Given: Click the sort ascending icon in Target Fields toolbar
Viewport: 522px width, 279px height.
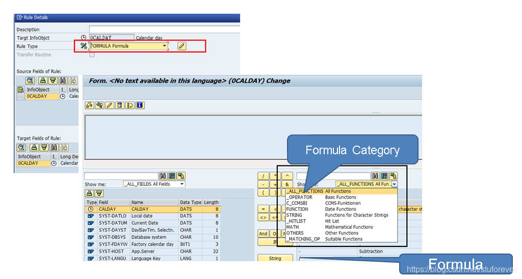Looking at the screenshot, I should pyautogui.click(x=34, y=147).
